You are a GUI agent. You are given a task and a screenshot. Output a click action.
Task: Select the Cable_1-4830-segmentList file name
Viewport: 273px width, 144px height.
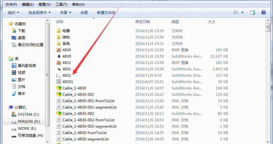coord(85,139)
